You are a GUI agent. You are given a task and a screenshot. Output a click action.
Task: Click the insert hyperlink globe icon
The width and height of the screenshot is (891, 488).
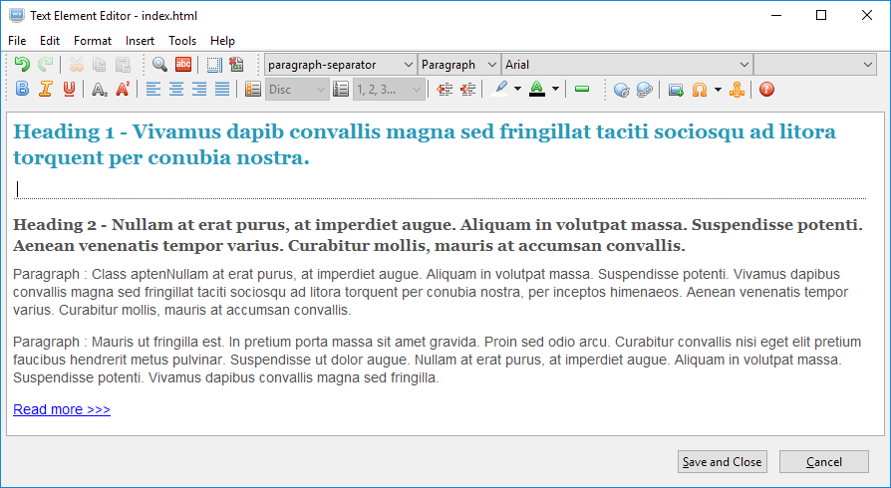pos(621,90)
